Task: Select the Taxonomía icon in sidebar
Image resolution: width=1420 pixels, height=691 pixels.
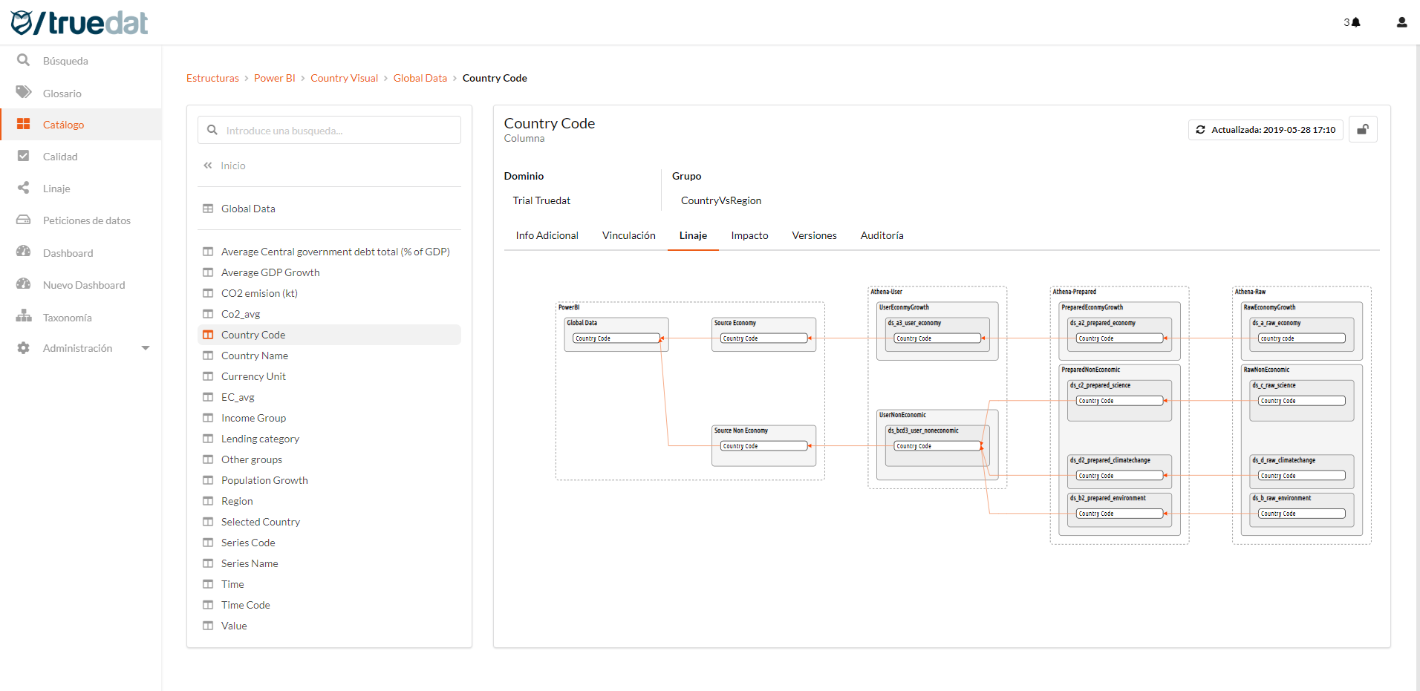Action: click(23, 316)
